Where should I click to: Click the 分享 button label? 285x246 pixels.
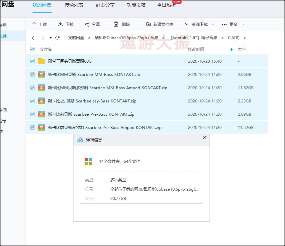(96, 24)
